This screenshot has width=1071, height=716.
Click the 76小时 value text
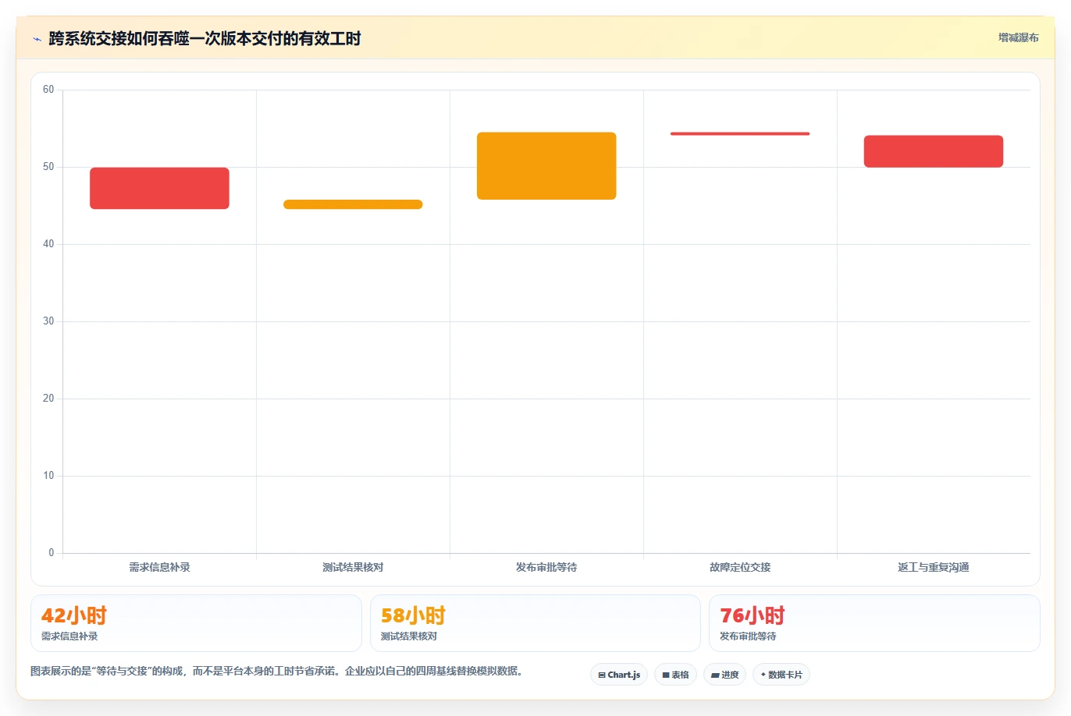(x=752, y=616)
